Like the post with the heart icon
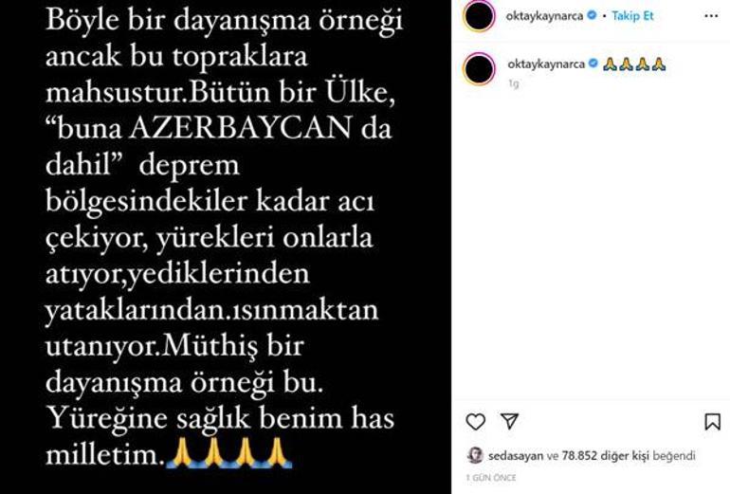Viewport: 730px width, 494px height. [475, 422]
